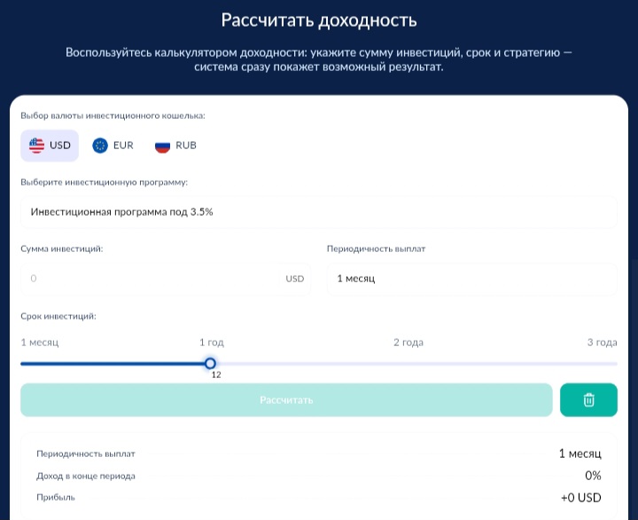Click the "Рассчитать доходность" heading
The height and width of the screenshot is (520, 638).
click(x=318, y=20)
